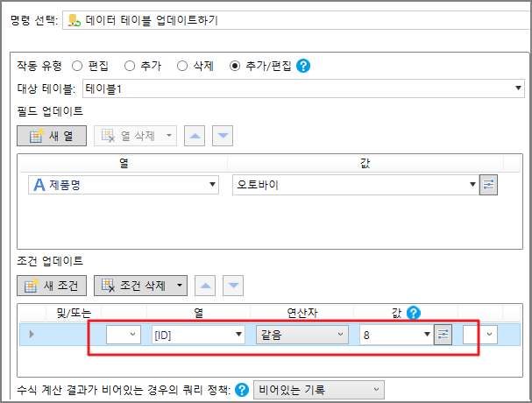
Task: Open the 대상 테이블 dropdown
Action: pos(519,88)
